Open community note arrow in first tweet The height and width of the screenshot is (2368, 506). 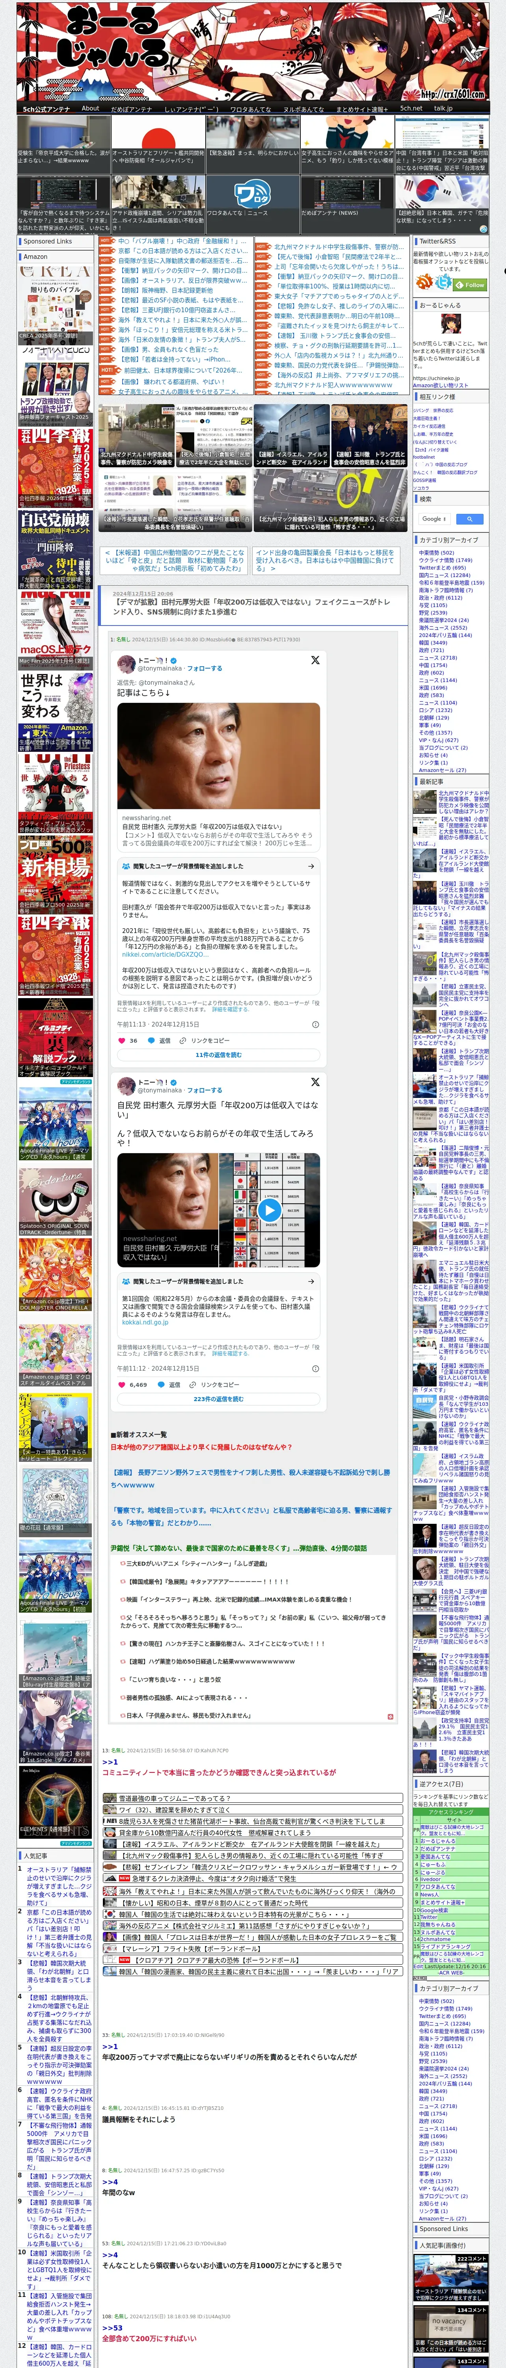[x=311, y=866]
